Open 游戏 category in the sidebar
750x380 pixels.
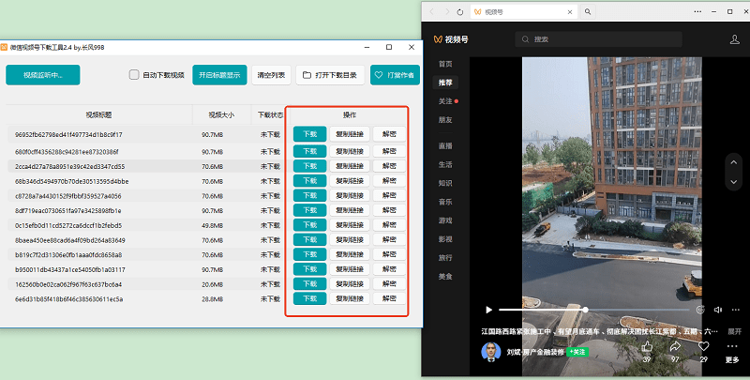point(445,220)
